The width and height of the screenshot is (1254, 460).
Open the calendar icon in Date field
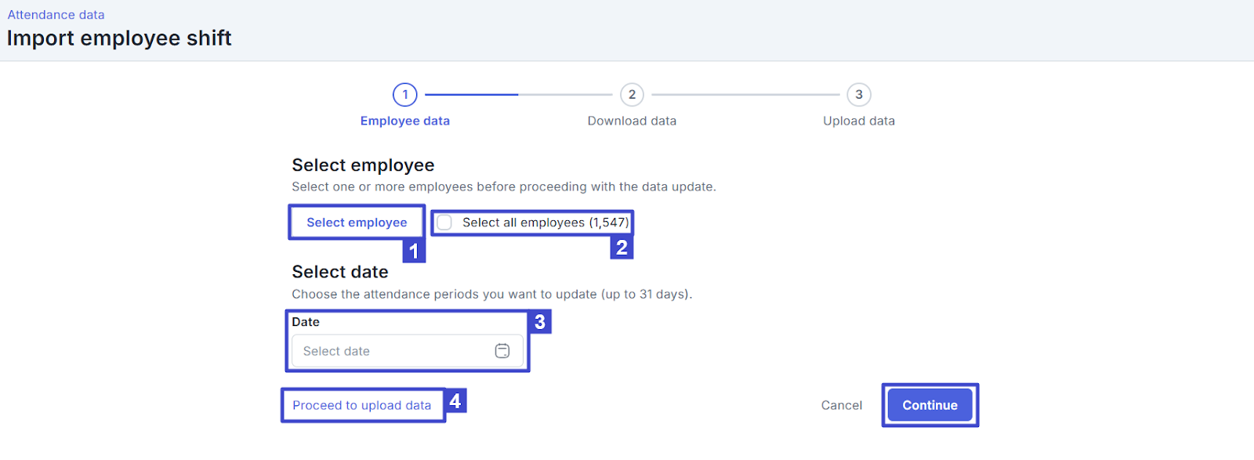click(x=502, y=351)
